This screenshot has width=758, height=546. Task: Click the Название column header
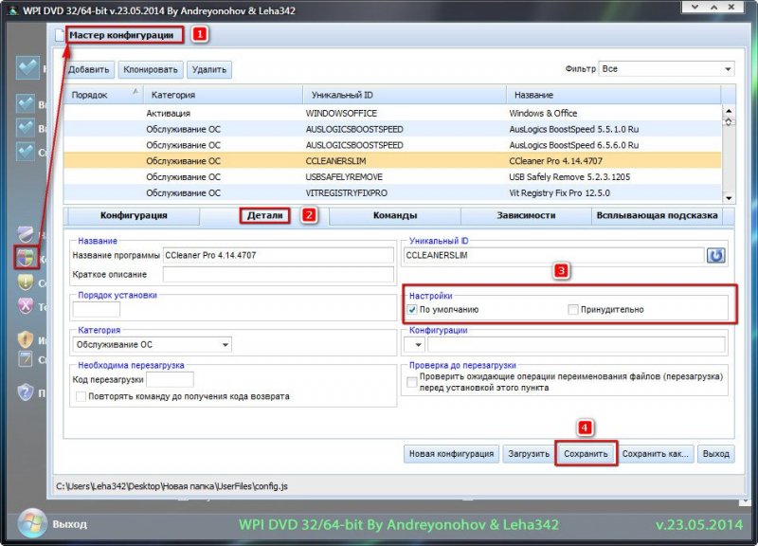click(614, 95)
